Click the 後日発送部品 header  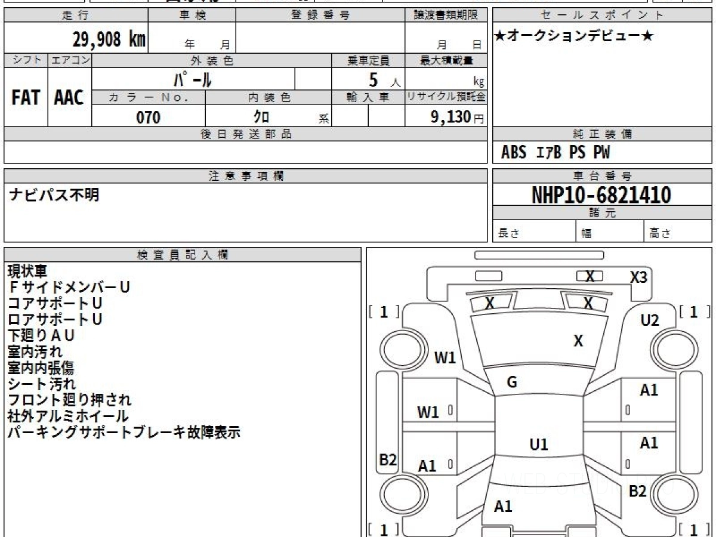point(245,134)
